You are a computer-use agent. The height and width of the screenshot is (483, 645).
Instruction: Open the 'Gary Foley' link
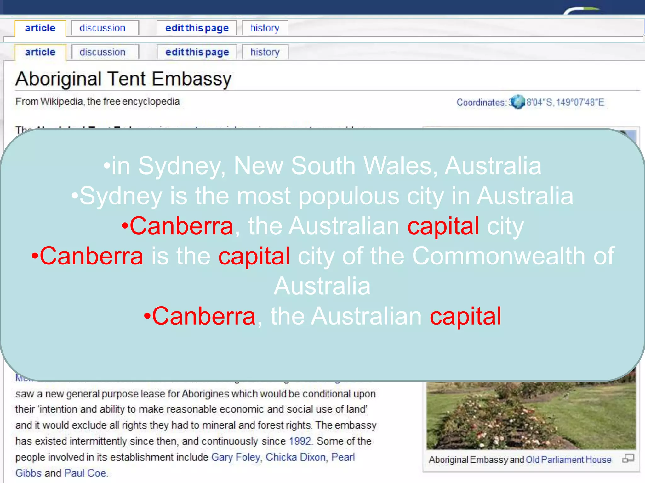point(236,457)
